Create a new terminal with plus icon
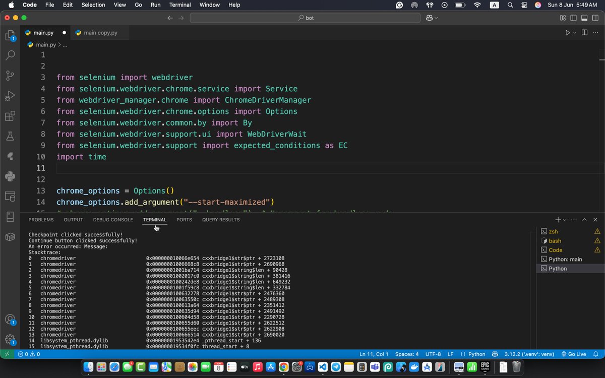 pyautogui.click(x=558, y=220)
